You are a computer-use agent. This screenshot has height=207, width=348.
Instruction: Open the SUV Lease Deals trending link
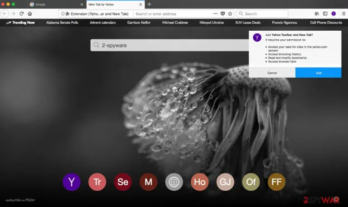(248, 23)
